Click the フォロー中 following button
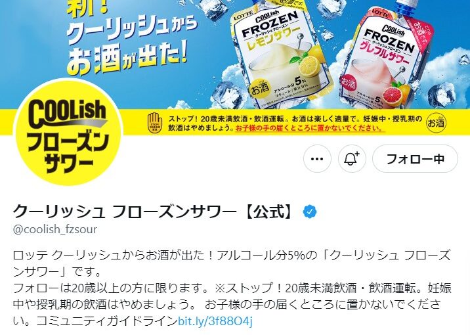The width and height of the screenshot is (470, 335). 415,159
